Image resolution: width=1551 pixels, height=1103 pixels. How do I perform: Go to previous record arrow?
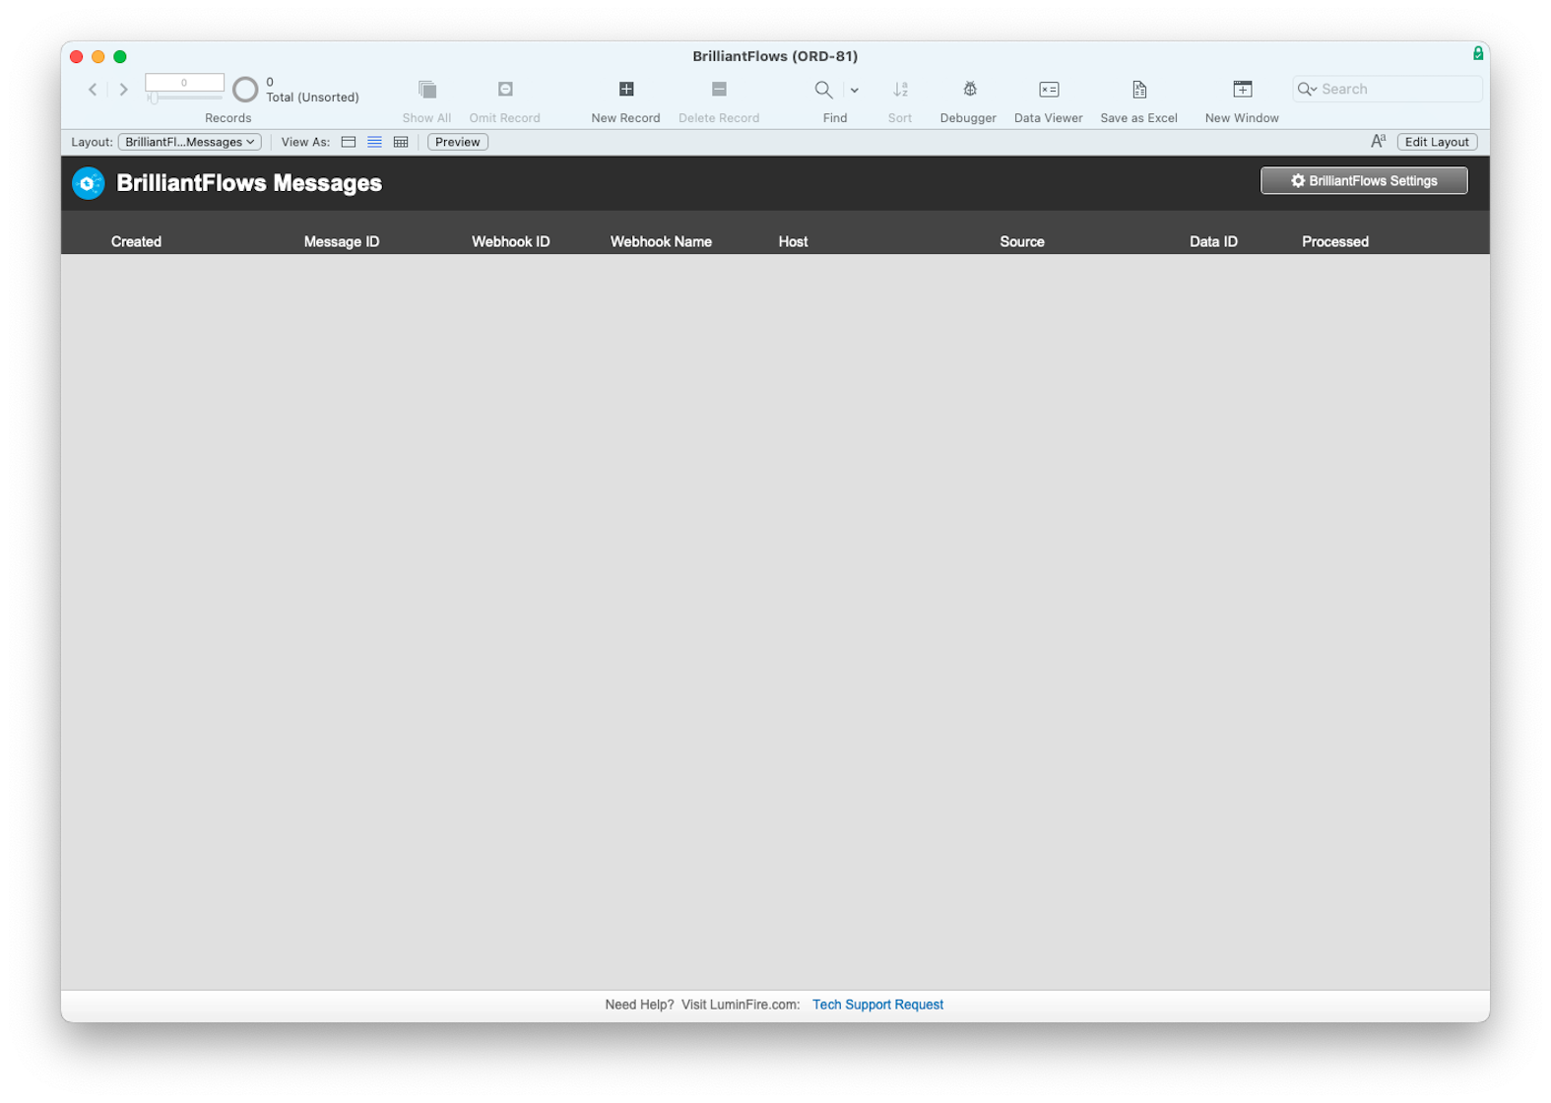[x=93, y=90]
